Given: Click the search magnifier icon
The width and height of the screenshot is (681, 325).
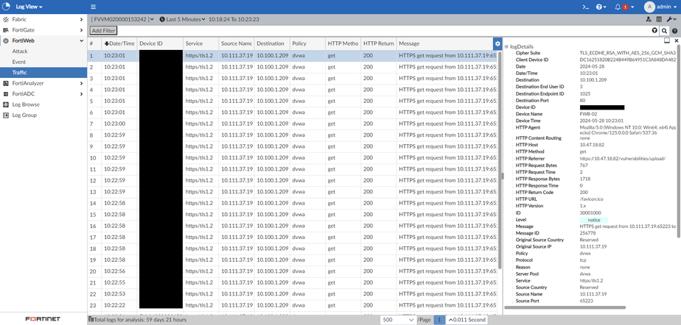Looking at the screenshot, I should point(664,31).
